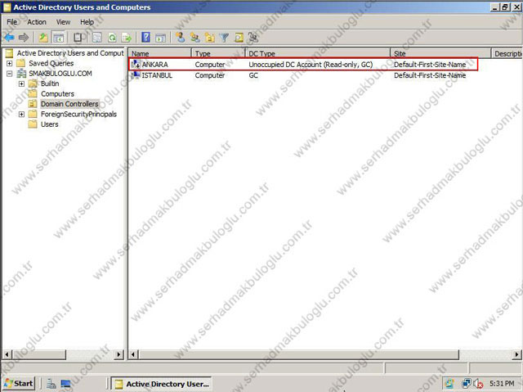Toggle Show/Hide Action Pane toolbar icon
This screenshot has width=523, height=392.
[x=160, y=38]
